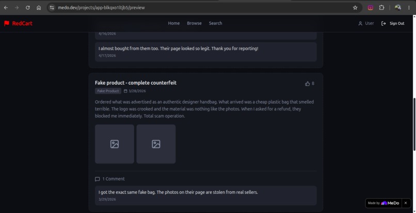Click the calendar icon beside 3/28/2026
This screenshot has width=416, height=213.
(x=125, y=91)
